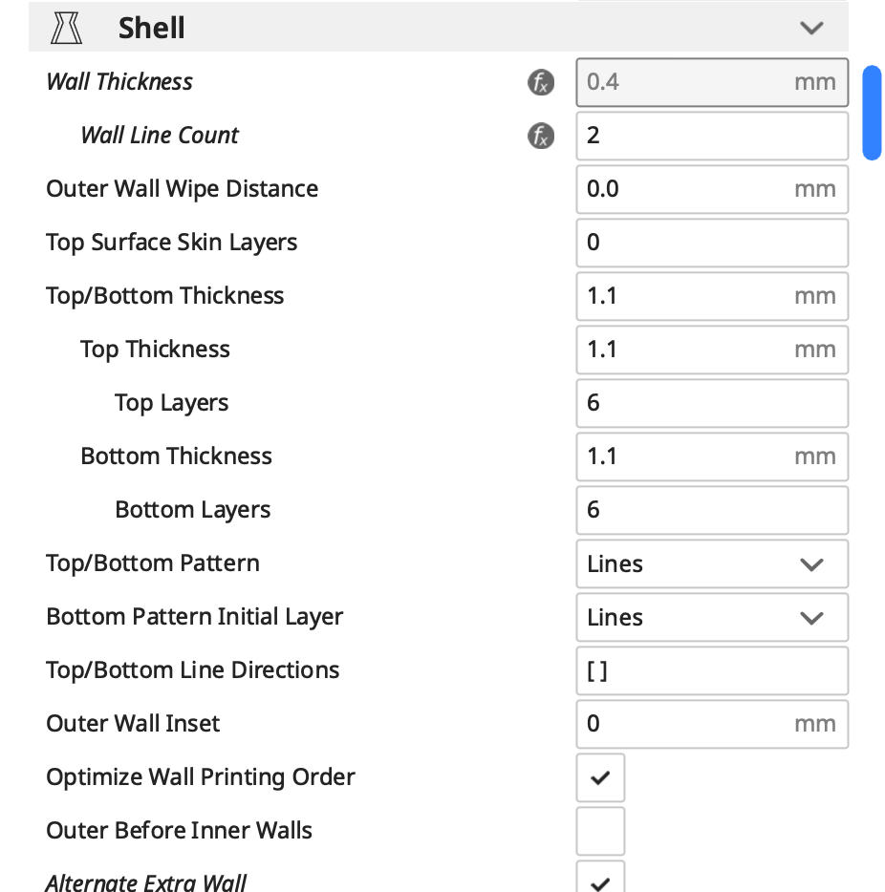Disable Optimize Wall Printing Order checkbox
The image size is (885, 892).
(600, 777)
